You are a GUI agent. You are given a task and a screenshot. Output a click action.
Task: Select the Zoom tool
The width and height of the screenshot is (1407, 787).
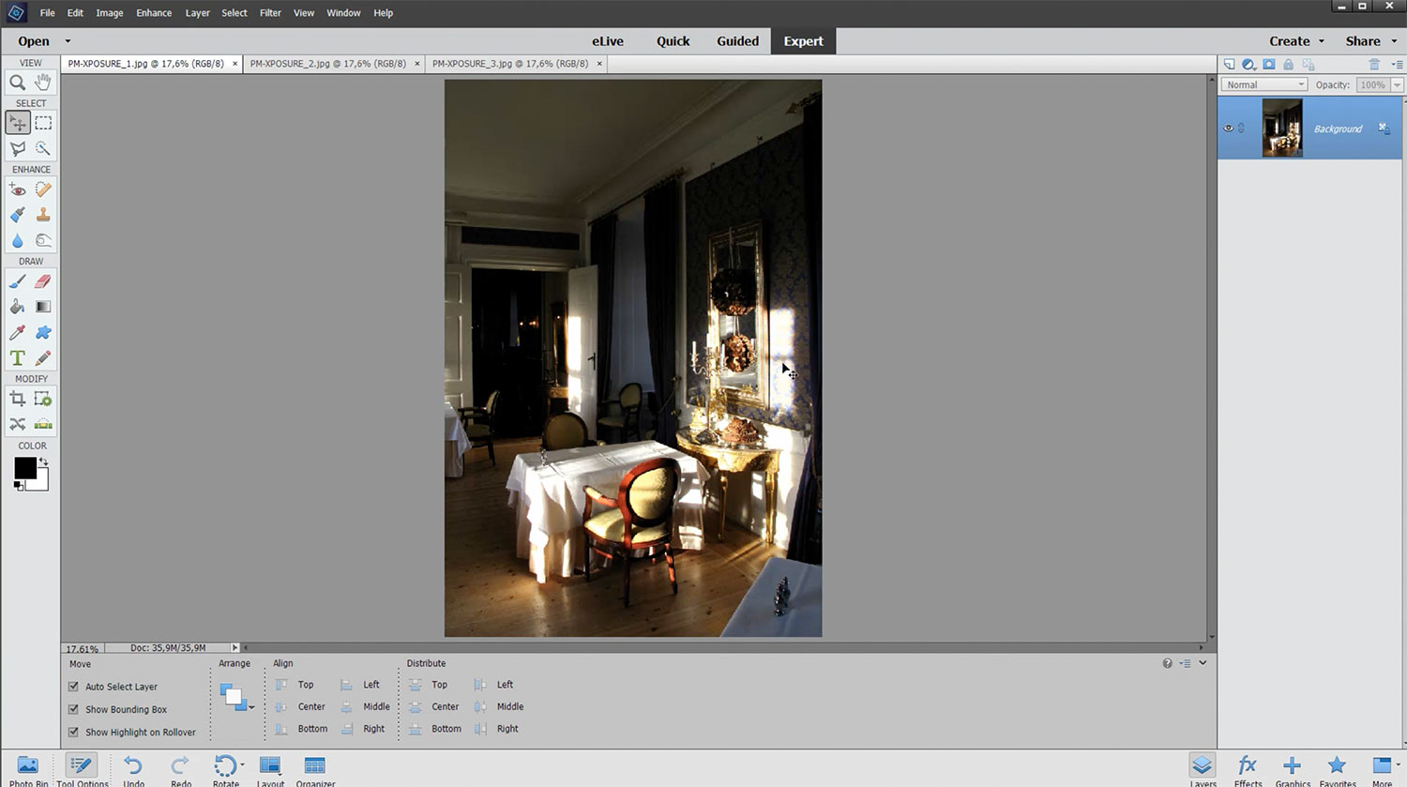[x=17, y=83]
